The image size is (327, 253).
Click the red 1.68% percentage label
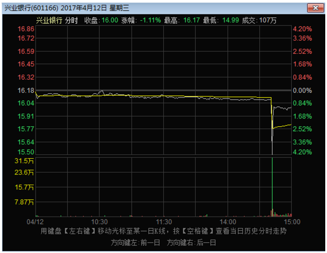pyautogui.click(x=302, y=64)
